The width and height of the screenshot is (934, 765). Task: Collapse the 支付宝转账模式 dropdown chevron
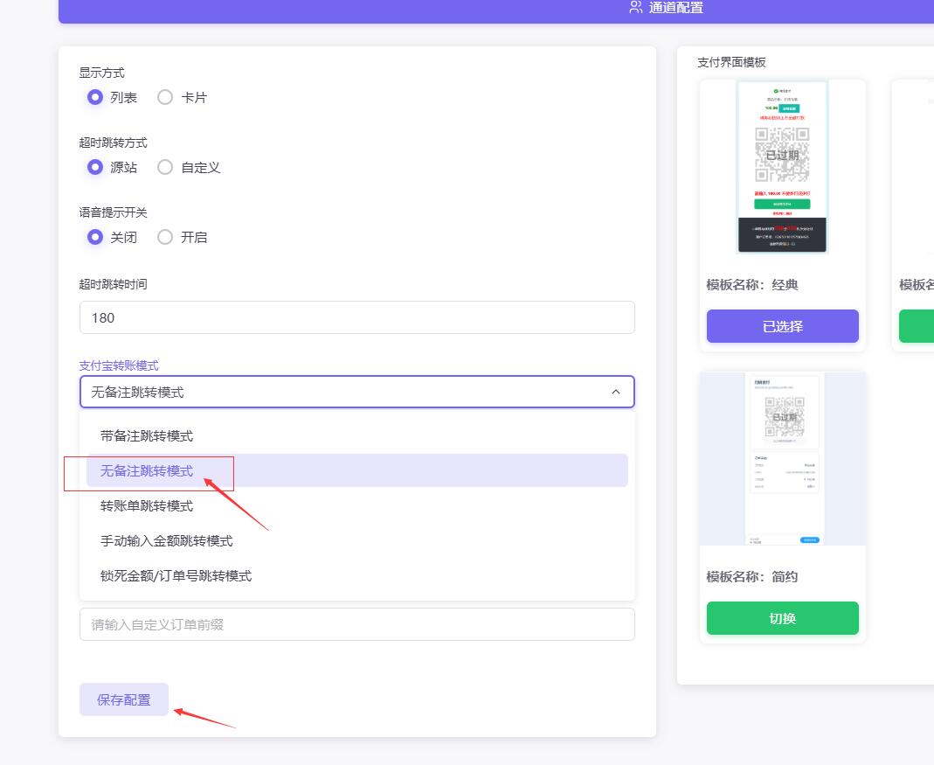(x=616, y=392)
